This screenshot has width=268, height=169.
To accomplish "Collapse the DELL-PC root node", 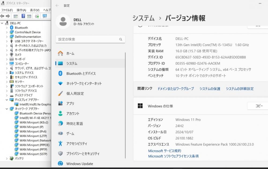I will tap(2, 23).
